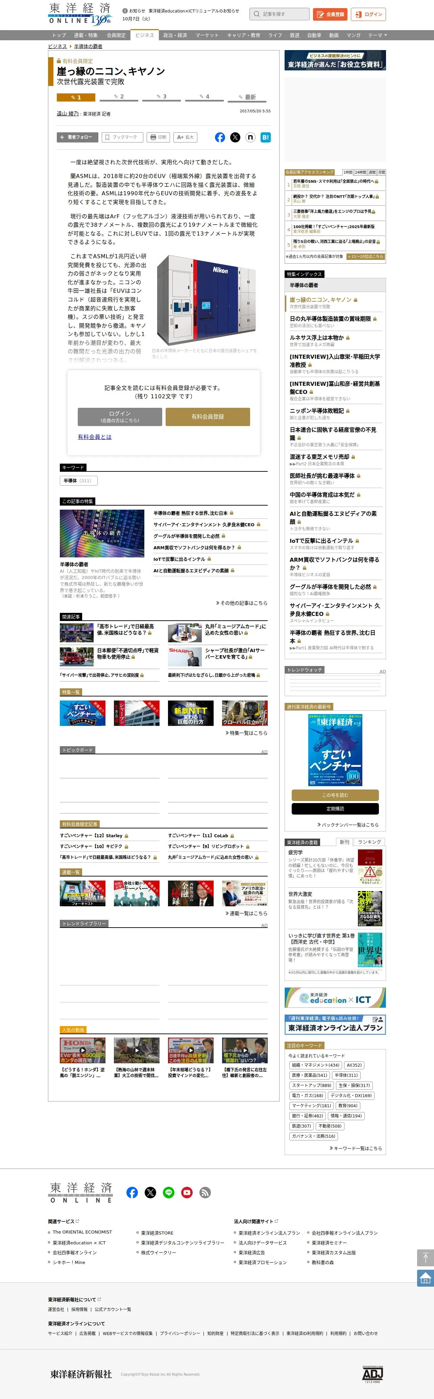Screen dimensions: 434x1399
Task: Open footer YouTube icon
Action: pos(187,1193)
